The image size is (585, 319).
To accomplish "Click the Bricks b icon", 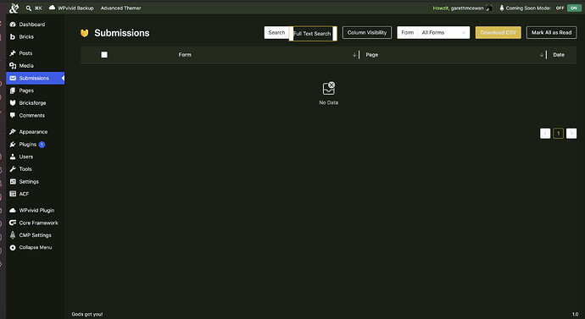I will pyautogui.click(x=13, y=37).
